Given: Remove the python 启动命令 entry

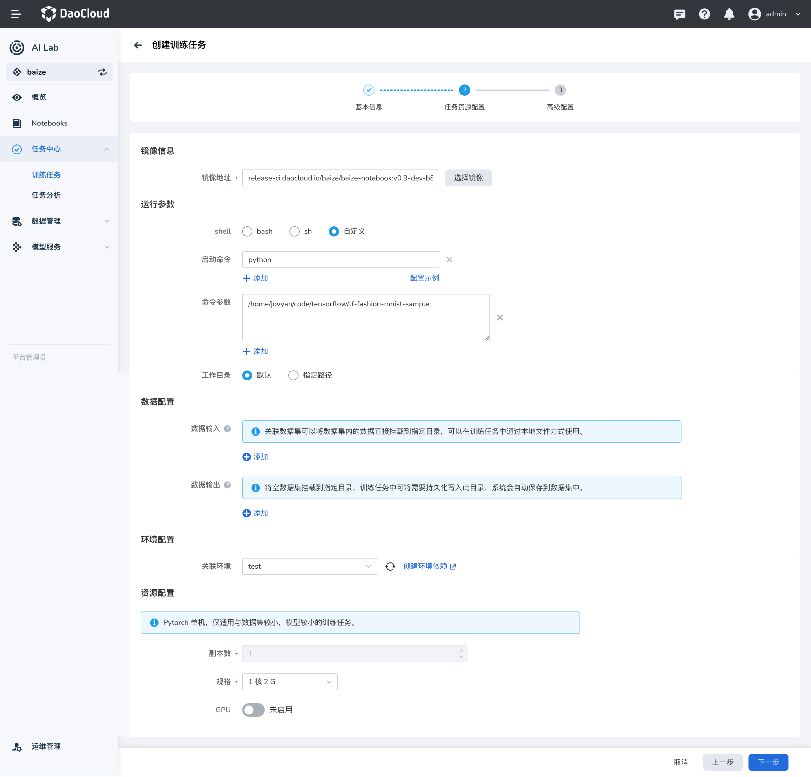Looking at the screenshot, I should pos(449,259).
